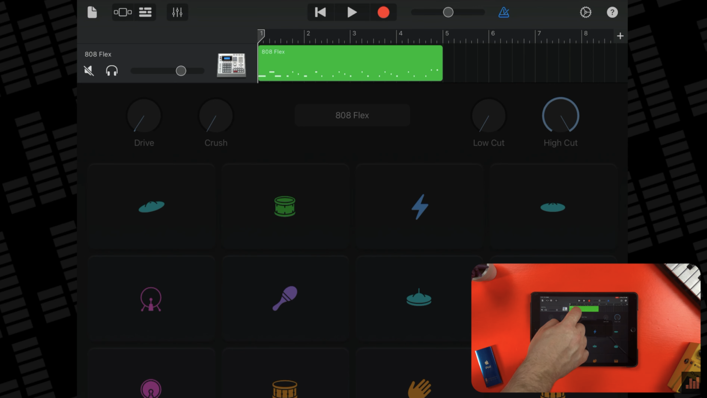Open the instrument browser view button
Screen dimensions: 707x398
click(x=123, y=12)
